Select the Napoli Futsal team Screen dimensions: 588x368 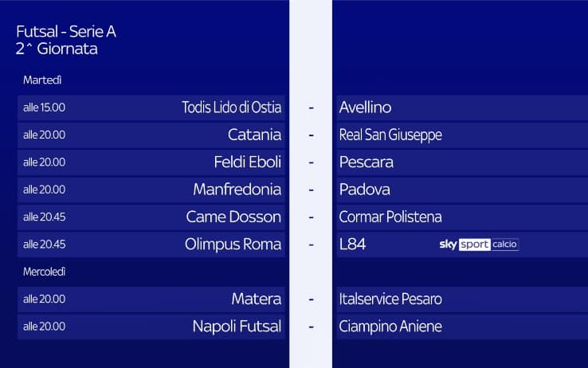pyautogui.click(x=237, y=326)
